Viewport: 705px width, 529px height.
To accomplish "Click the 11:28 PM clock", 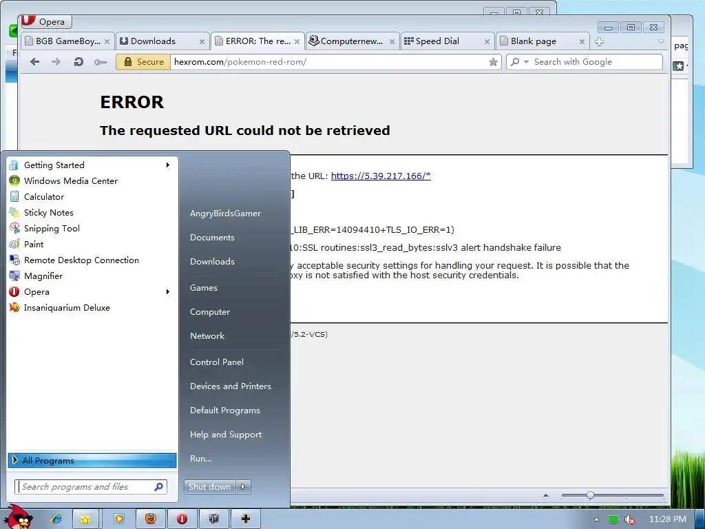I will click(668, 519).
